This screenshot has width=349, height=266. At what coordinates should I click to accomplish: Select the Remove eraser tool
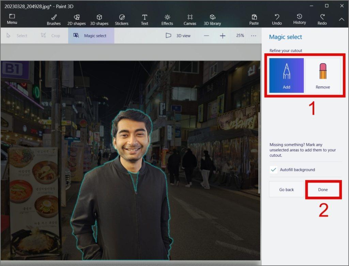323,75
